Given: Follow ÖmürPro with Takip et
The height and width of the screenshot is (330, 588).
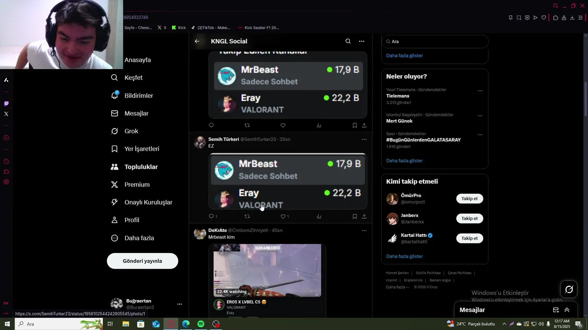Looking at the screenshot, I should pyautogui.click(x=469, y=198).
